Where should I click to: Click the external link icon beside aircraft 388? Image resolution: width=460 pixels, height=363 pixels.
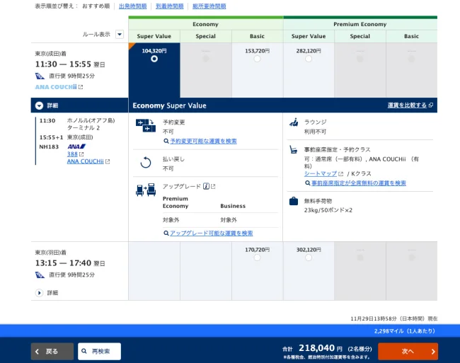click(x=81, y=154)
